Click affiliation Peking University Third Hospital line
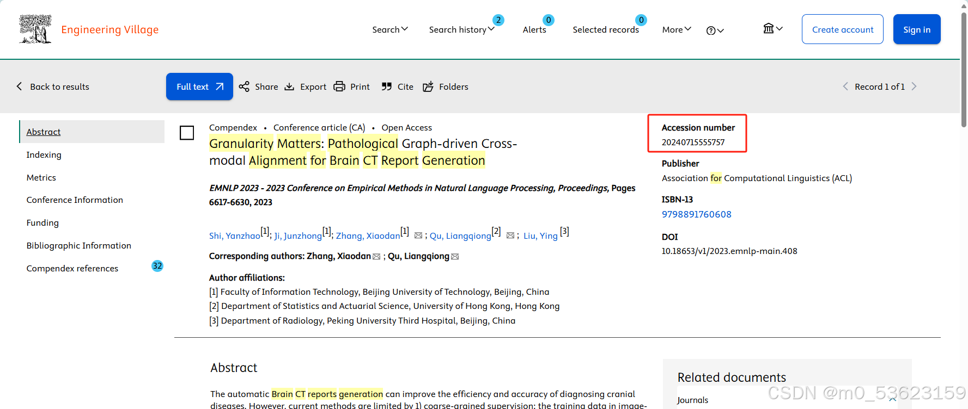Image resolution: width=968 pixels, height=409 pixels. (362, 320)
